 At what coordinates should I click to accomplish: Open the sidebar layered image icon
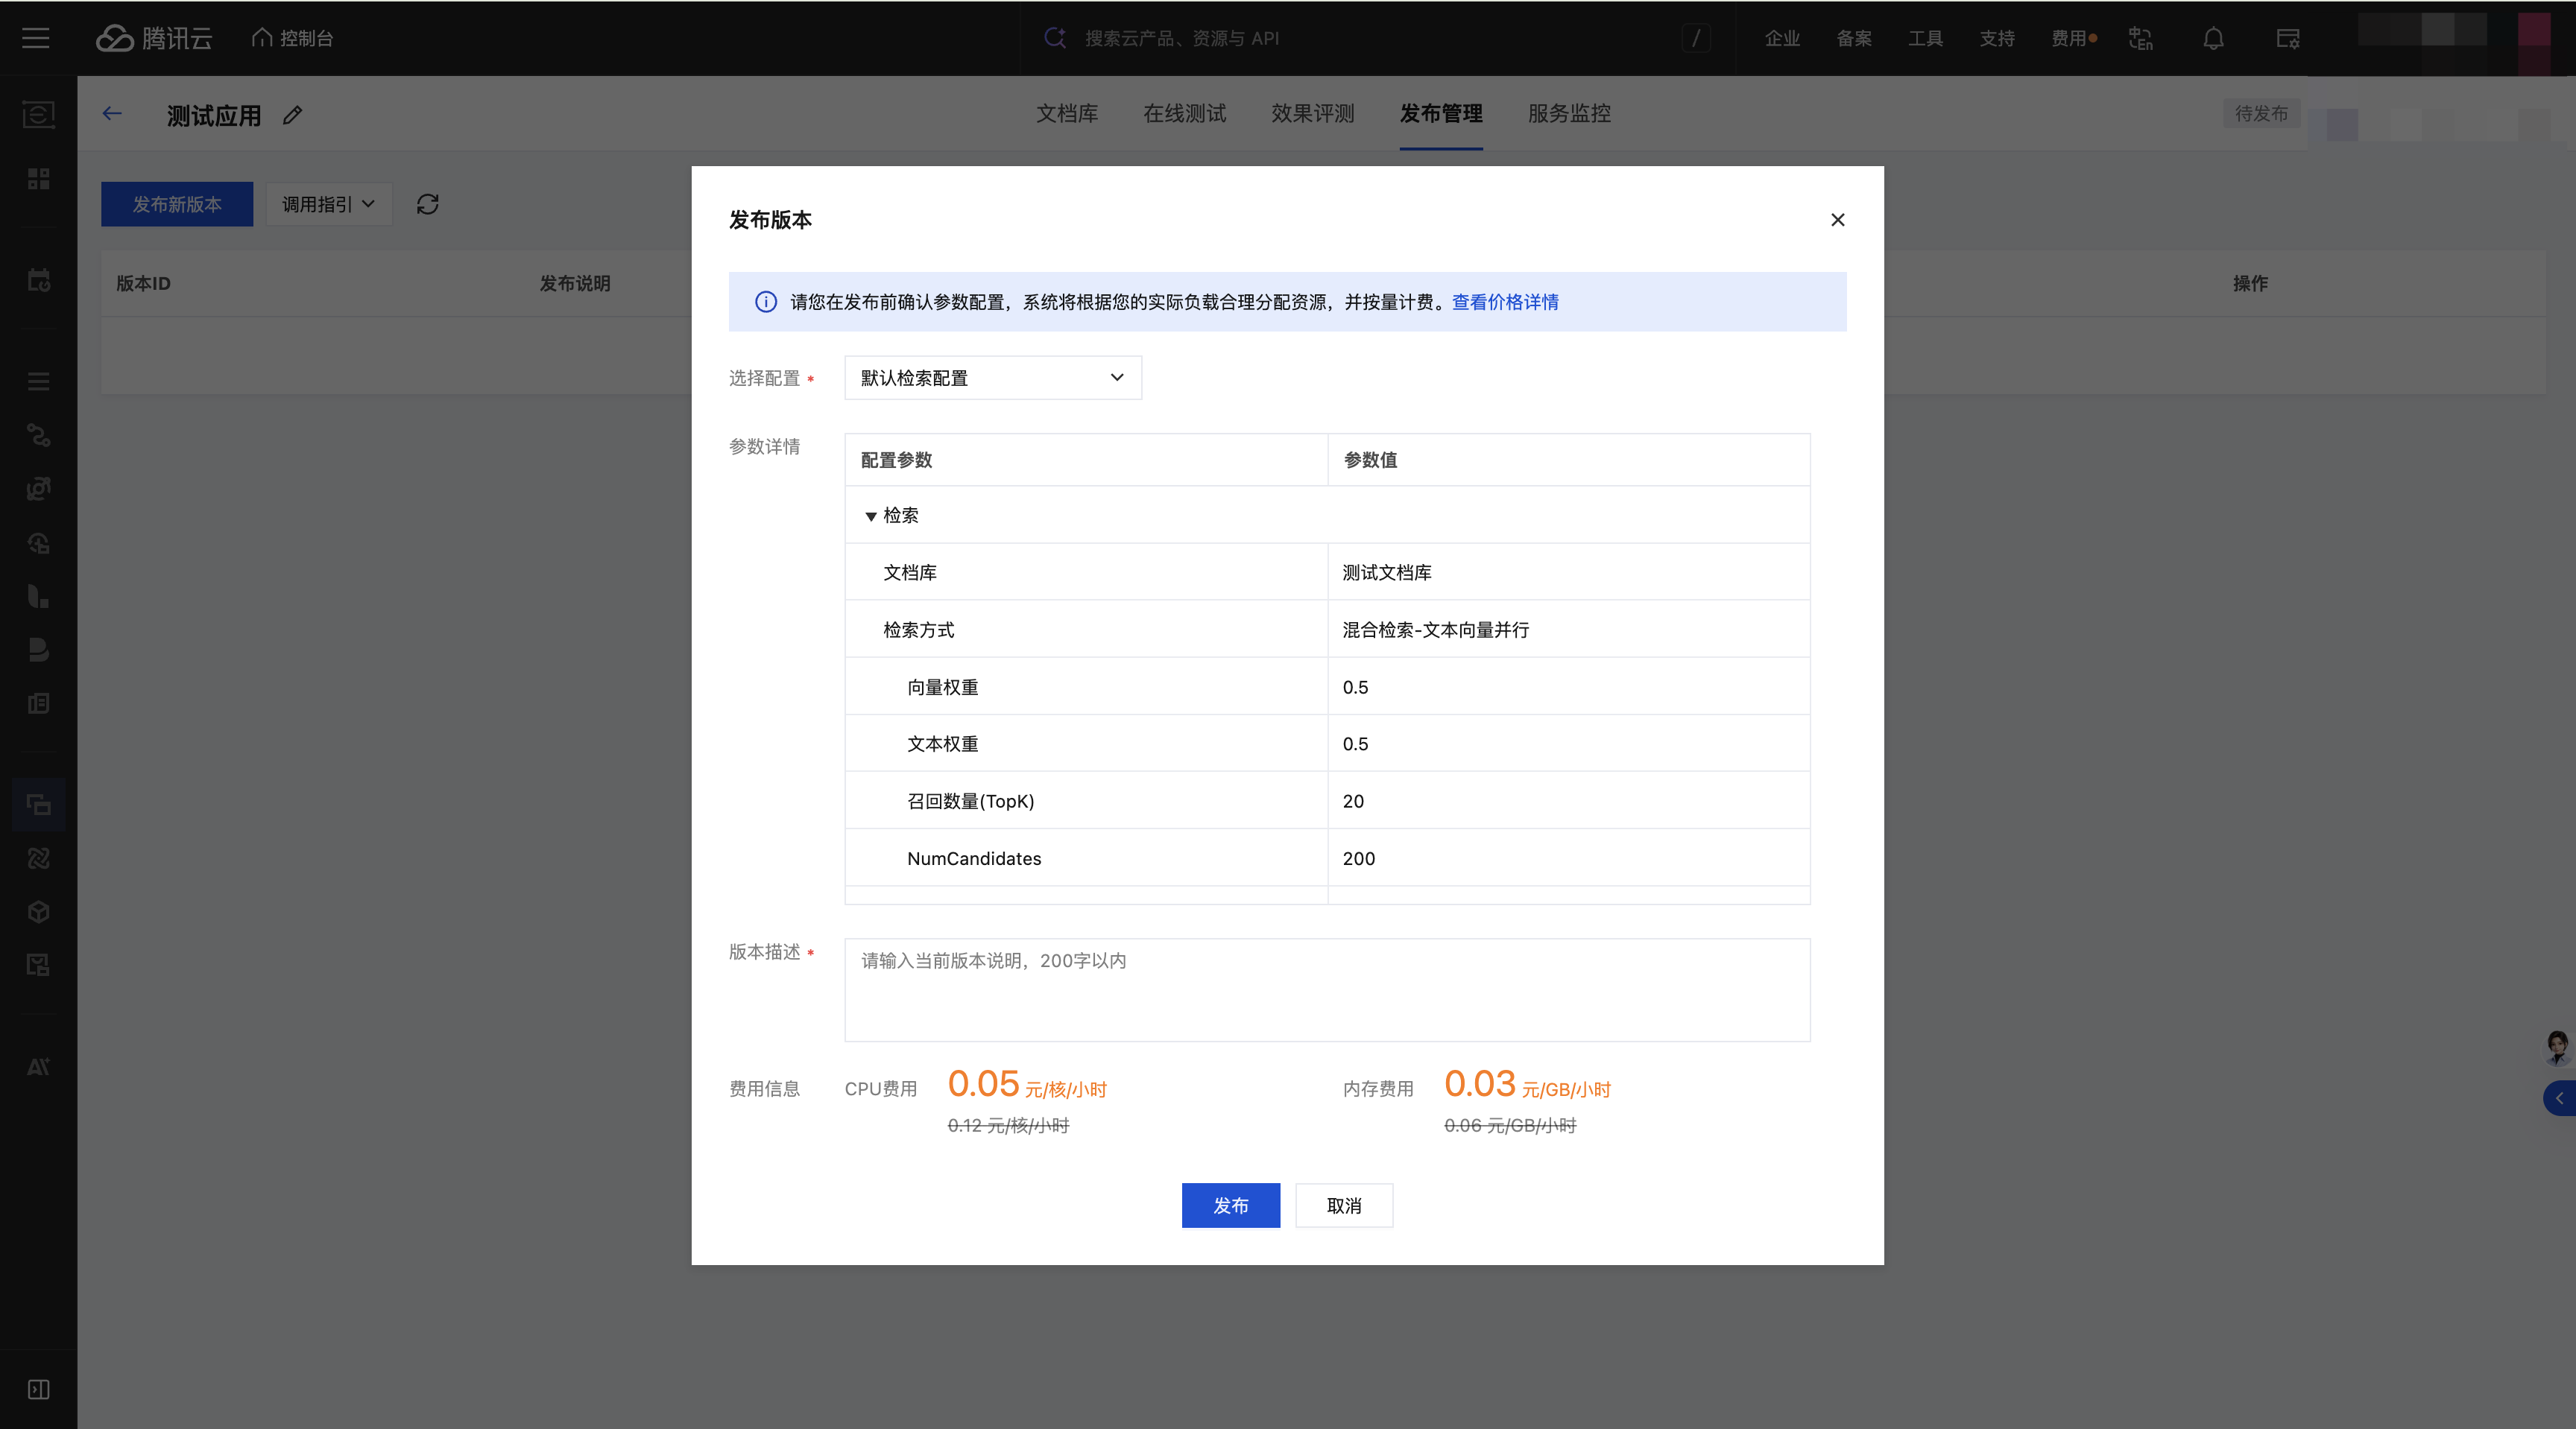tap(38, 489)
